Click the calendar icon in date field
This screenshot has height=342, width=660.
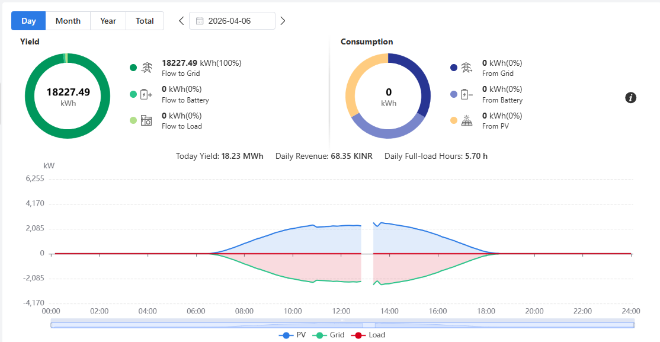tap(200, 21)
